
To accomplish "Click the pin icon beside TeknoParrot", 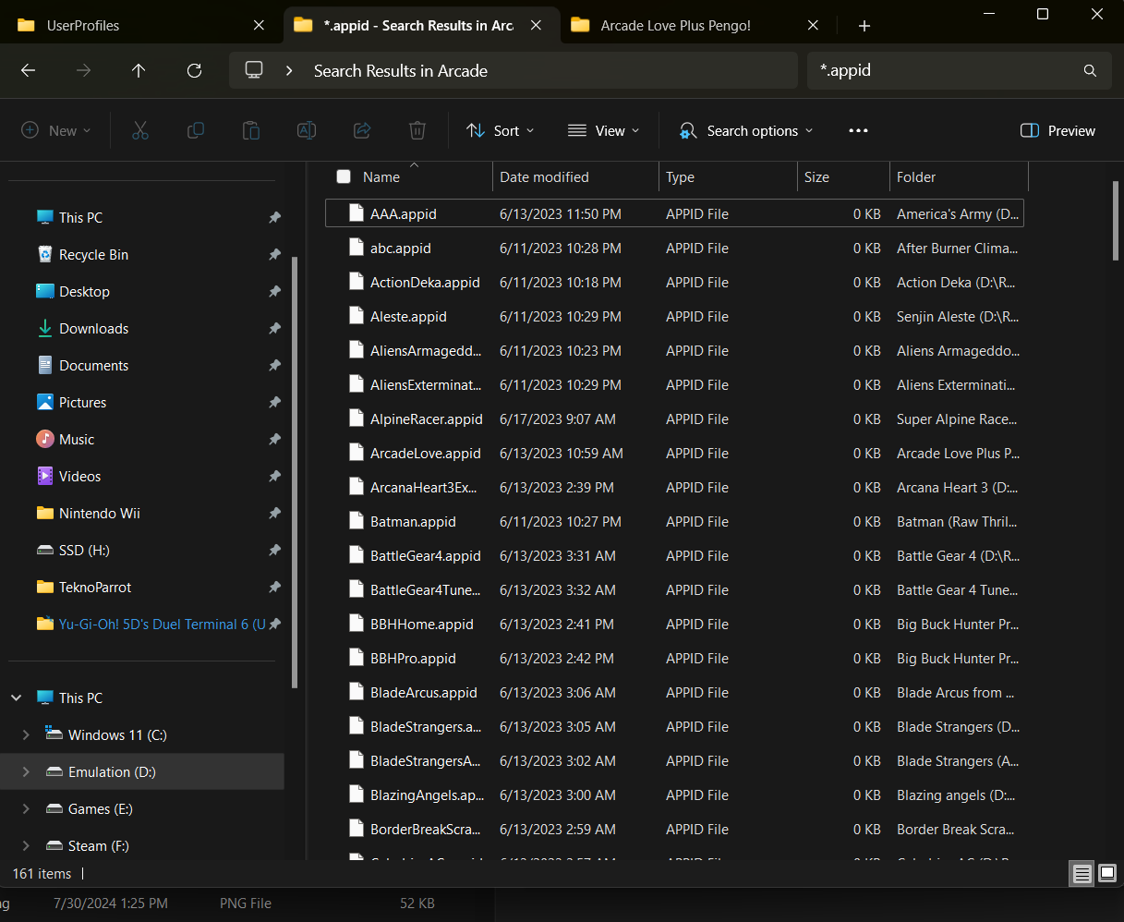I will [274, 587].
